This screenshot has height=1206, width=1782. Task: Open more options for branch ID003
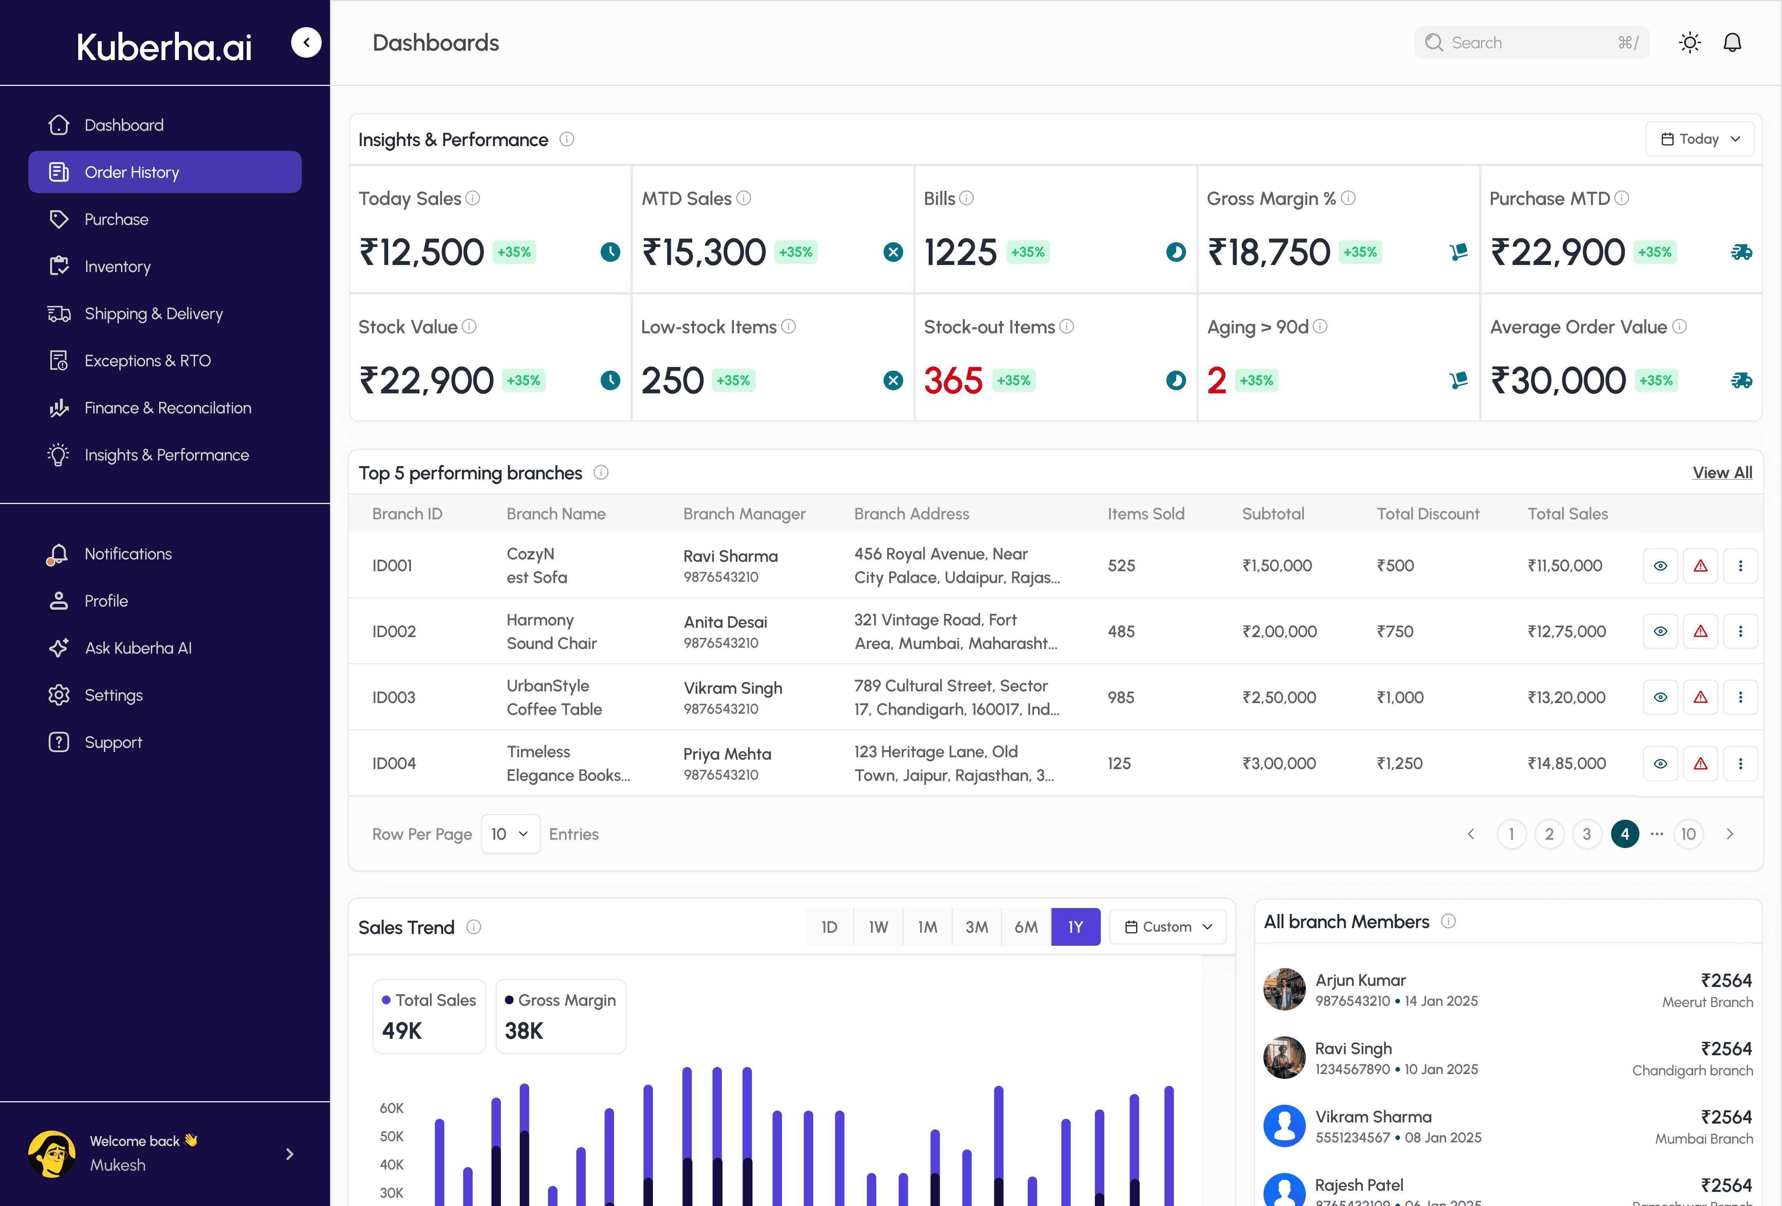[x=1740, y=697]
